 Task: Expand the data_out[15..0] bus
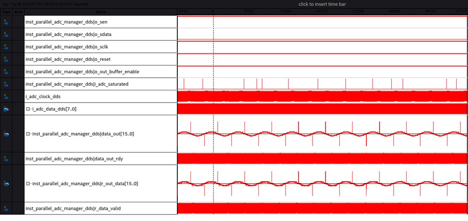28,134
